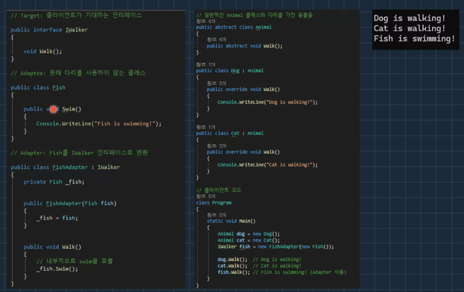The image size is (464, 292).
Task: Click "Fish is swimming!" in the console output
Action: click(414, 39)
